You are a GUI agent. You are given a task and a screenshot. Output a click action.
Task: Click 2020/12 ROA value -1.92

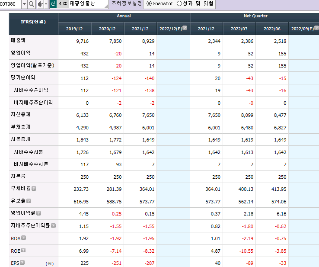(116, 238)
